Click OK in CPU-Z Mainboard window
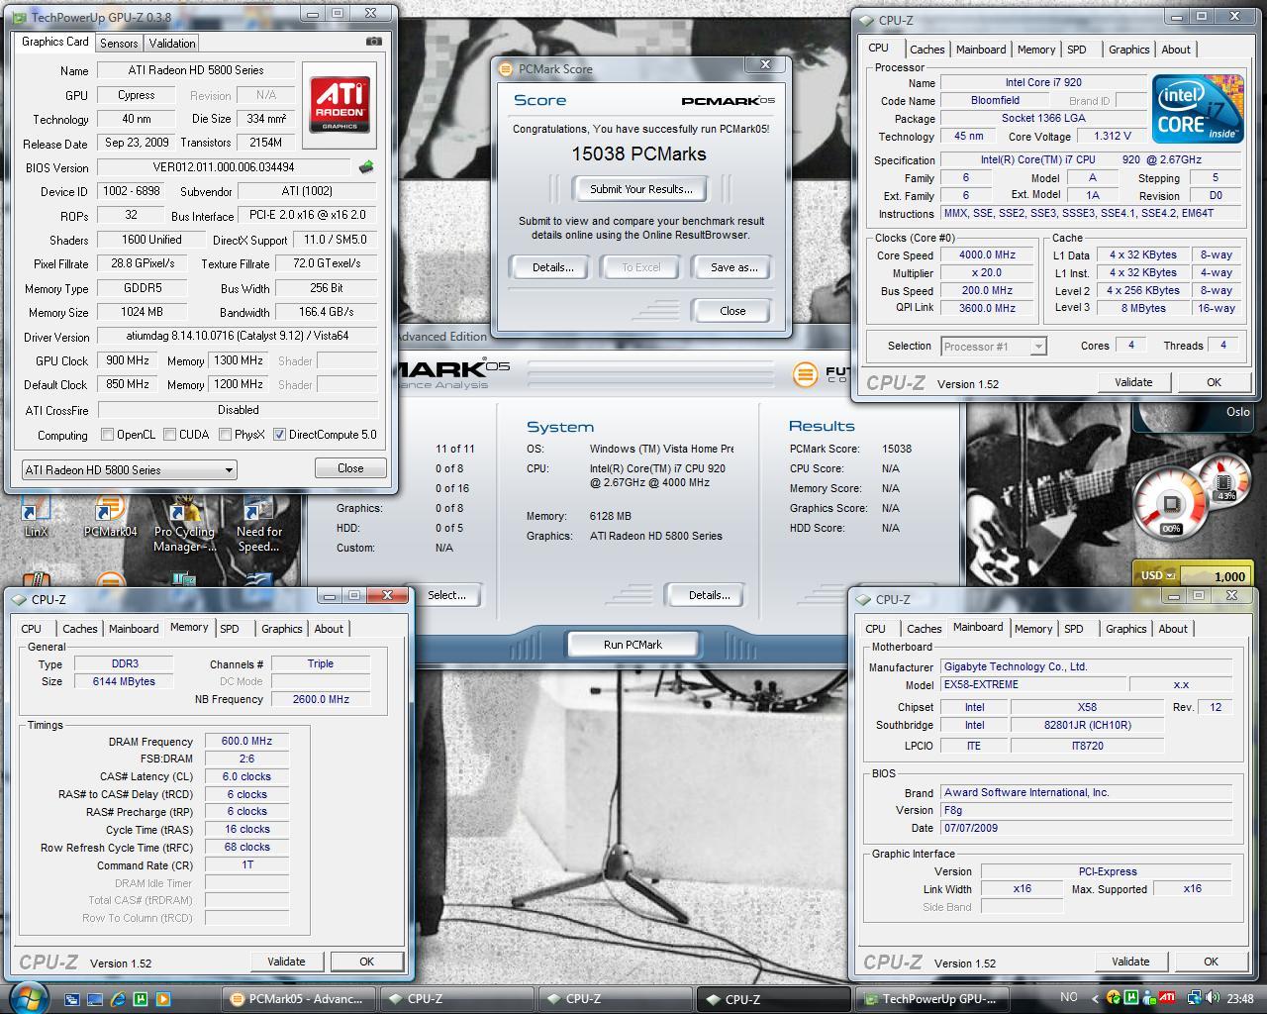1267x1014 pixels. point(1211,962)
